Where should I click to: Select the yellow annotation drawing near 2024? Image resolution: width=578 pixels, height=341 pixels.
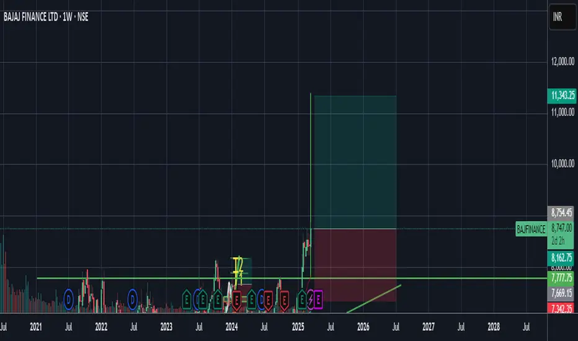239,270
